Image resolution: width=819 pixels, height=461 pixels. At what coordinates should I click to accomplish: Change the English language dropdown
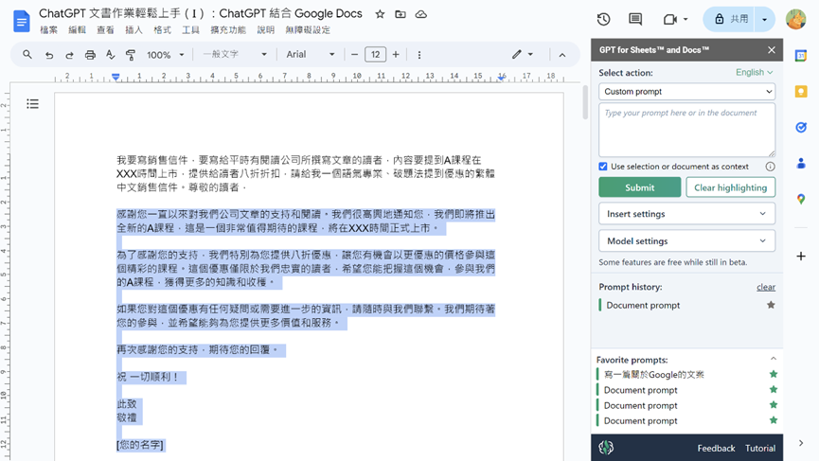(x=755, y=72)
